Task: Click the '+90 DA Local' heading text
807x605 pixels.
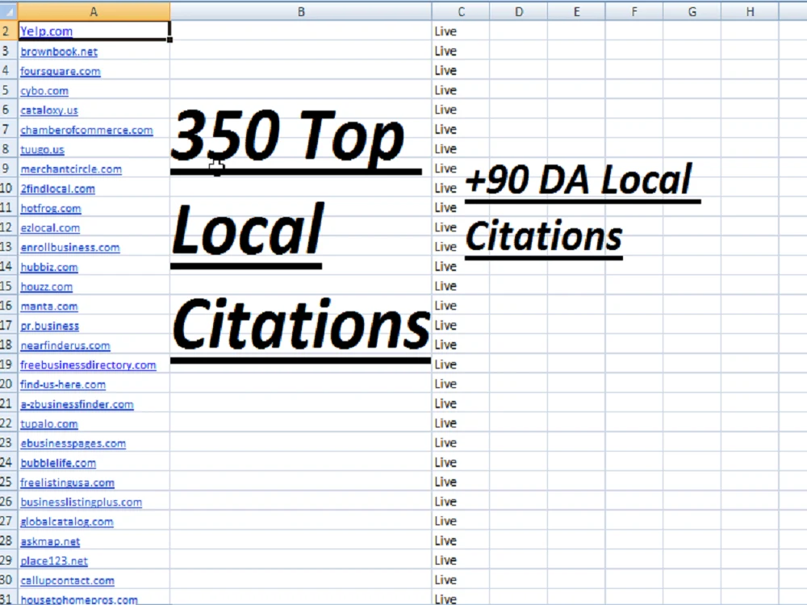Action: tap(579, 180)
